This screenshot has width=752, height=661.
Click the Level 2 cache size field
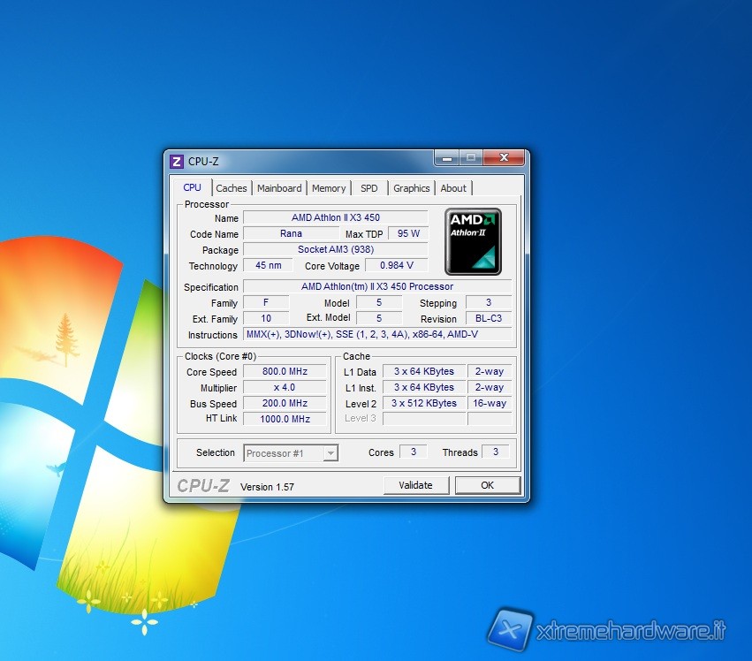click(425, 403)
